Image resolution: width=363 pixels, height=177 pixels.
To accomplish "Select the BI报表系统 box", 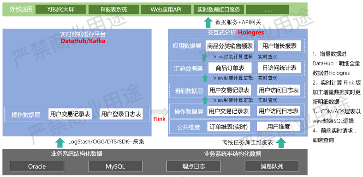I will pos(113,10).
